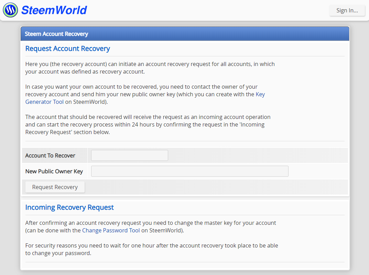Click the Request Account Recovery heading
Viewport: 369px width, 275px height.
pyautogui.click(x=67, y=48)
